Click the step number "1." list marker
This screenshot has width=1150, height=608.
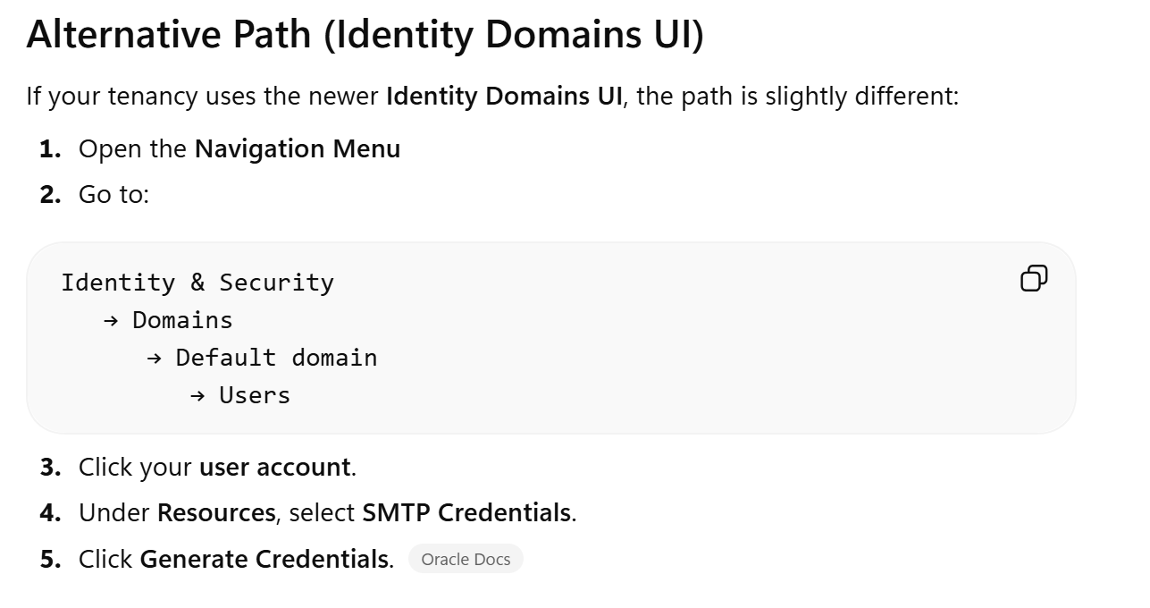click(x=50, y=148)
